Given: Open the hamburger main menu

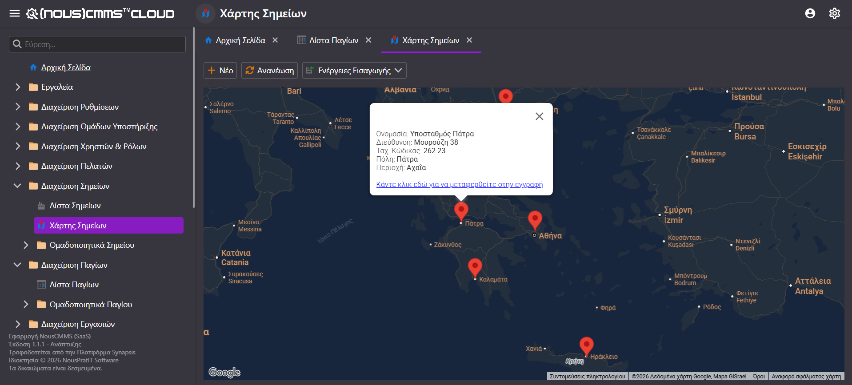Looking at the screenshot, I should [15, 13].
